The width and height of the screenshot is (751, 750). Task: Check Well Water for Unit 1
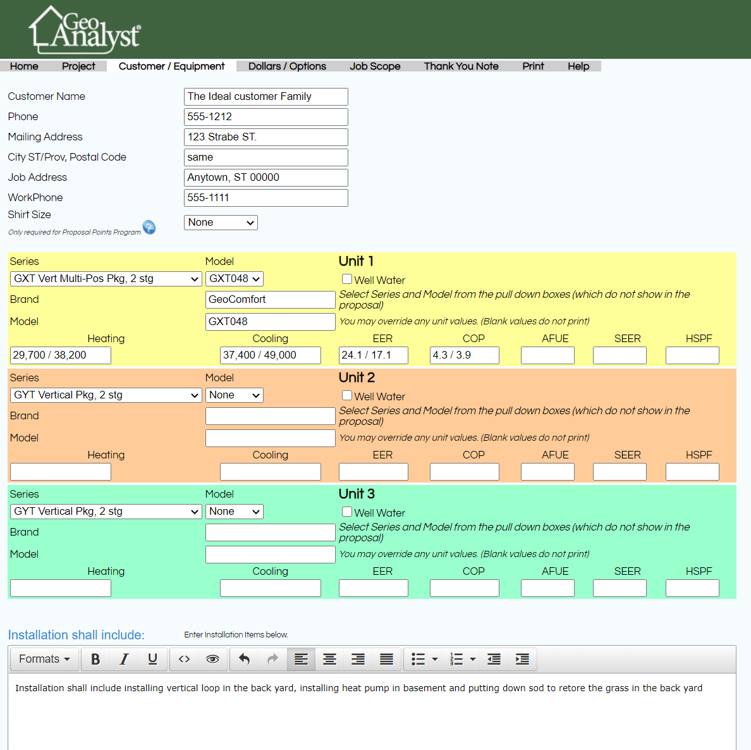click(x=347, y=279)
